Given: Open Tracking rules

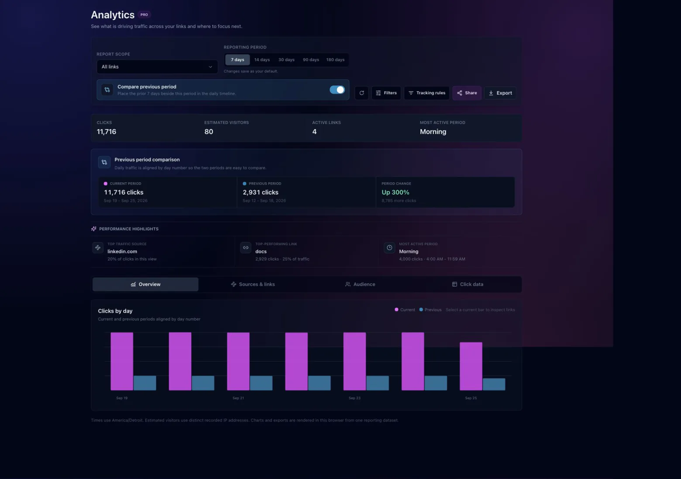Looking at the screenshot, I should click(x=426, y=93).
